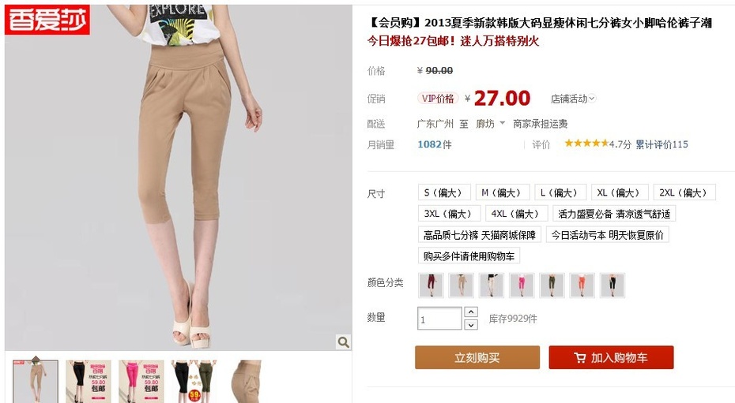Choose size 4XL（偏大）option

click(516, 214)
